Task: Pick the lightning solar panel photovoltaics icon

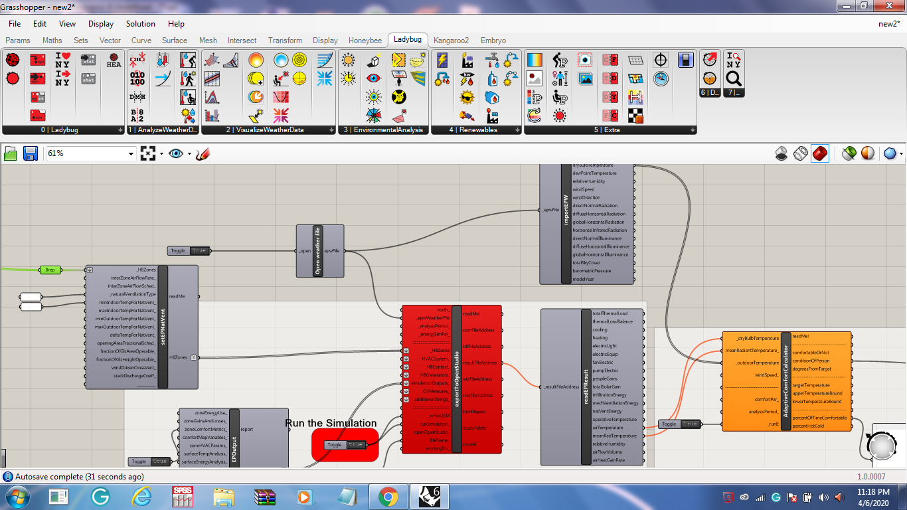Action: click(442, 60)
